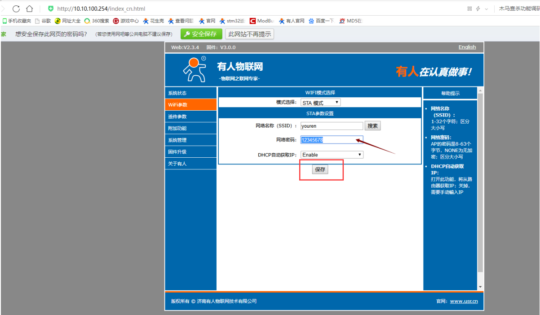Image resolution: width=540 pixels, height=315 pixels.
Task: Open the DHCP自动获取IP Enable dropdown
Action: [x=332, y=155]
